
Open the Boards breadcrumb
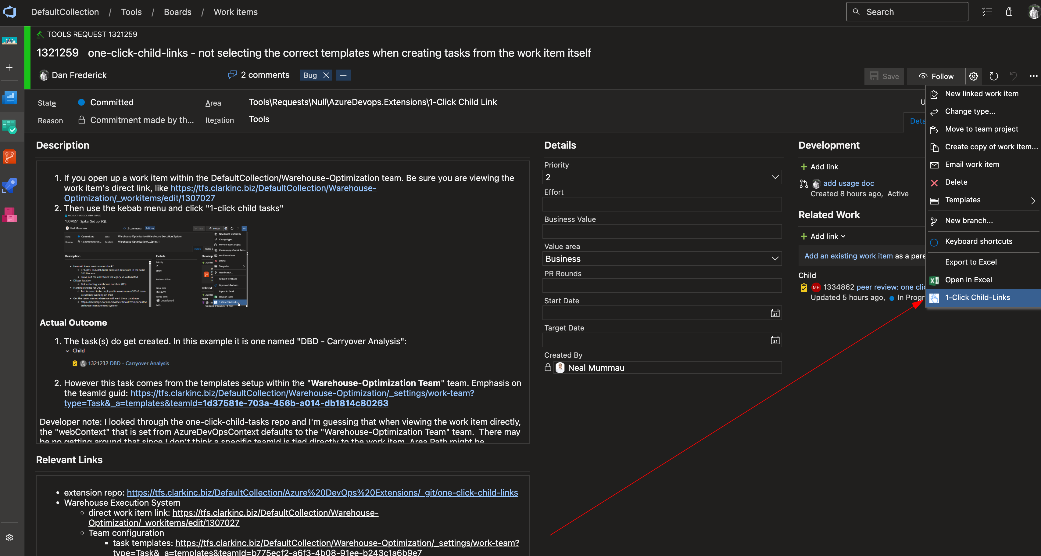[177, 12]
